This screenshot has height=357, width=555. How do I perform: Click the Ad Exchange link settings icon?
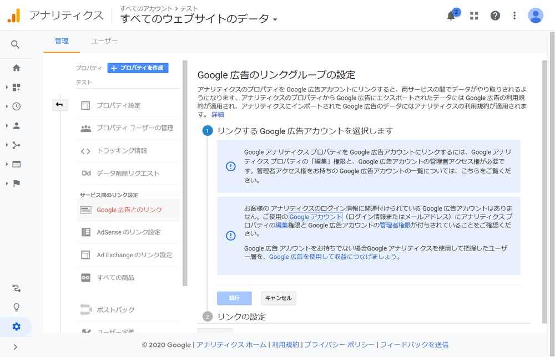85,255
